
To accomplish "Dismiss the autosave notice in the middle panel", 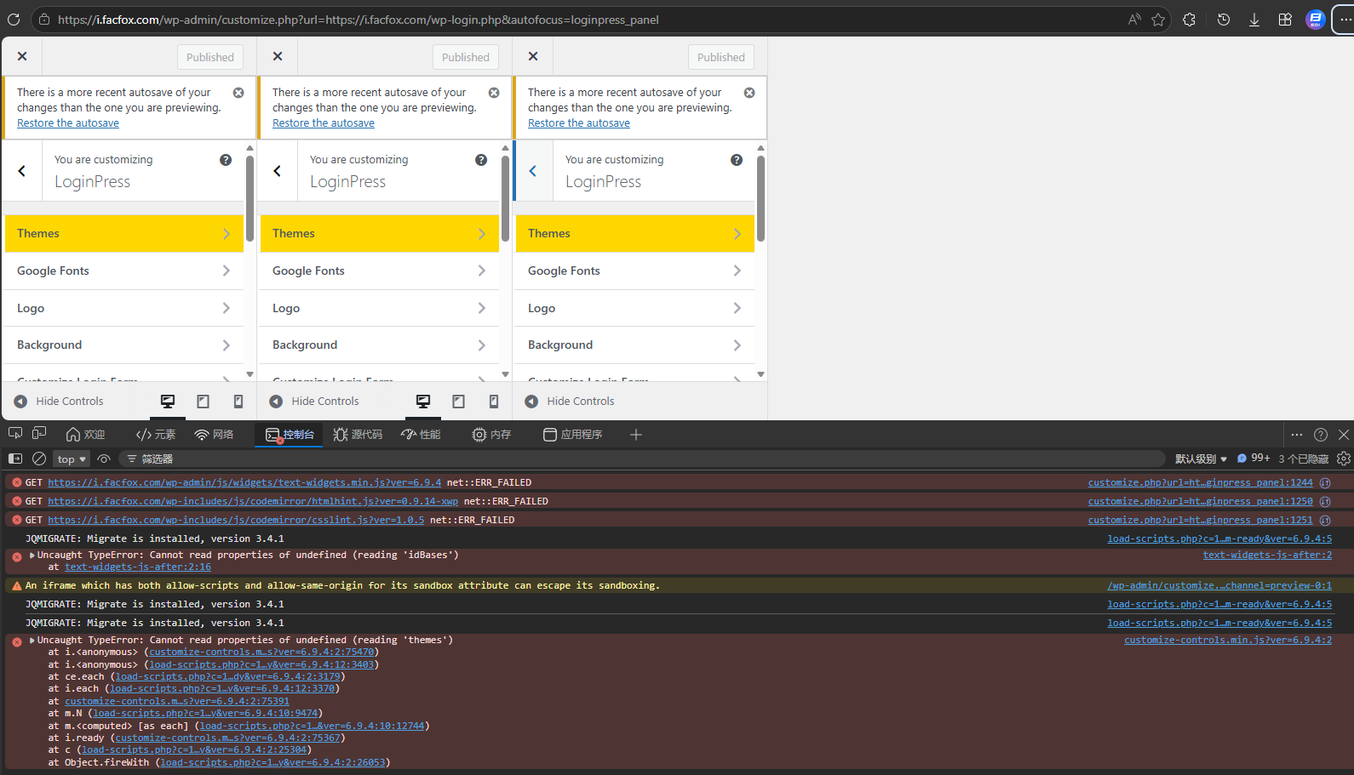I will (494, 93).
